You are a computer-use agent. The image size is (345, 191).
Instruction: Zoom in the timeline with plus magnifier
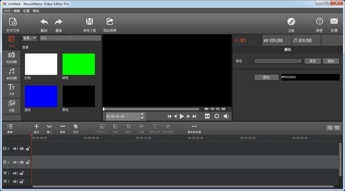pos(337,128)
